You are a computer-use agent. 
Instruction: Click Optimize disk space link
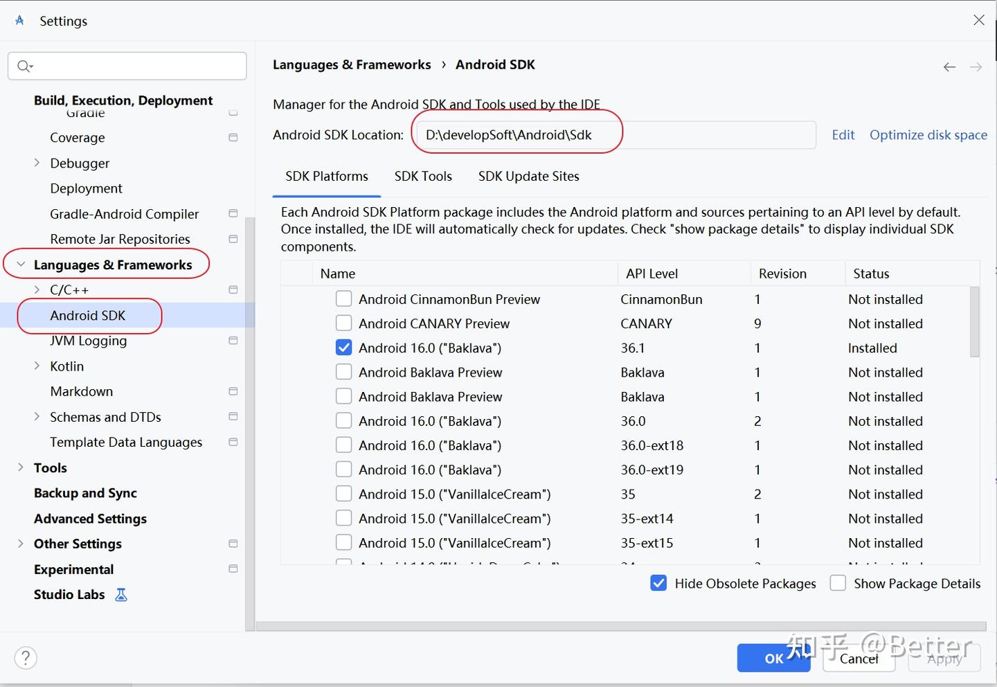pyautogui.click(x=928, y=135)
